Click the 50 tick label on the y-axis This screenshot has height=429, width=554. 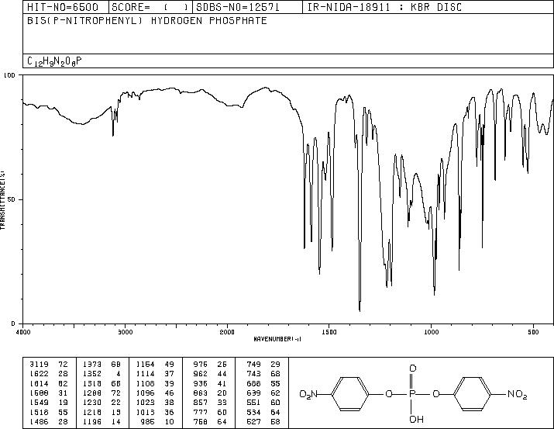(13, 199)
